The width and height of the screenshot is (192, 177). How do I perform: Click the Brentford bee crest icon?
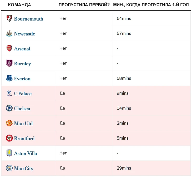pyautogui.click(x=9, y=138)
